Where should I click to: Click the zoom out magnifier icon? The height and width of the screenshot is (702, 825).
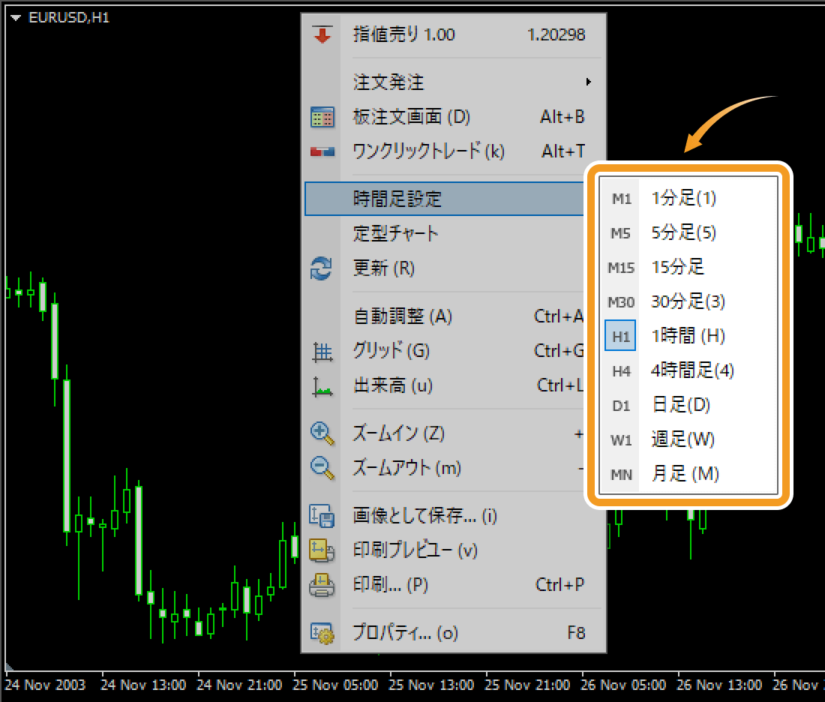click(322, 468)
